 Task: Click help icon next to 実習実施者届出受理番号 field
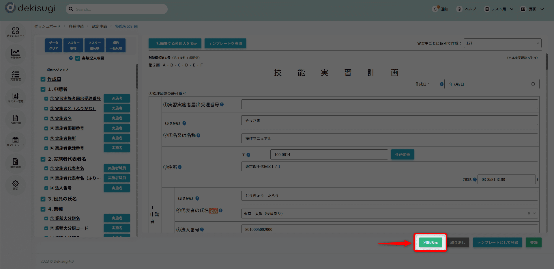tap(222, 105)
